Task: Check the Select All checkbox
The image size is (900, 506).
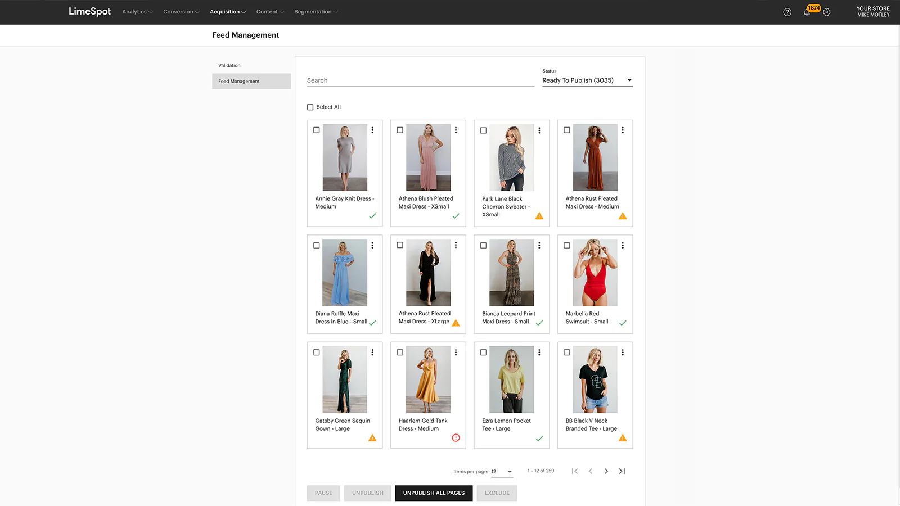Action: click(x=310, y=107)
